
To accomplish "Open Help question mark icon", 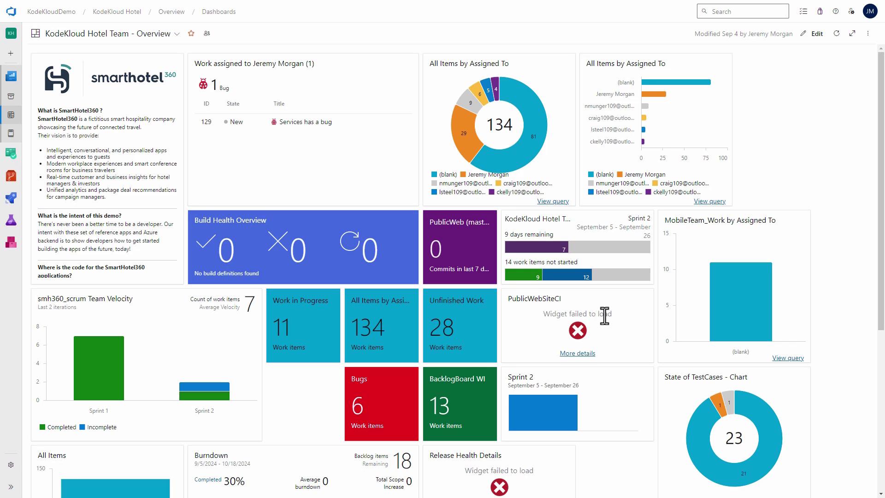I will 836,12.
